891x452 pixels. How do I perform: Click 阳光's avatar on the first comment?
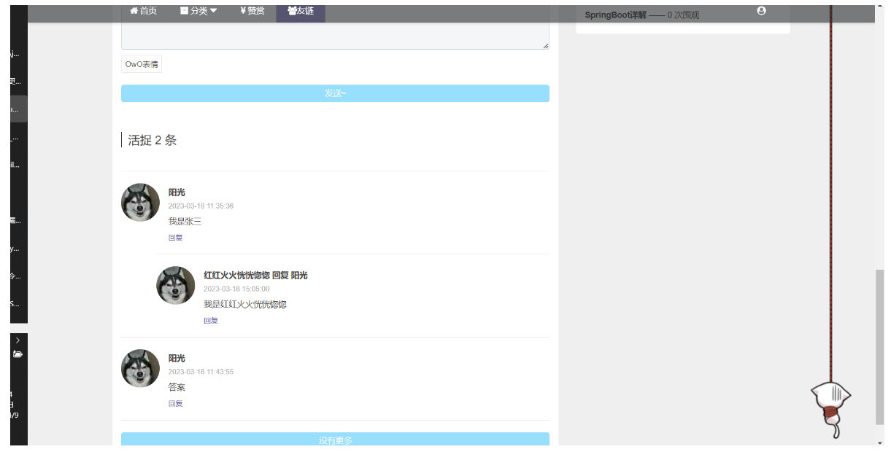point(140,202)
